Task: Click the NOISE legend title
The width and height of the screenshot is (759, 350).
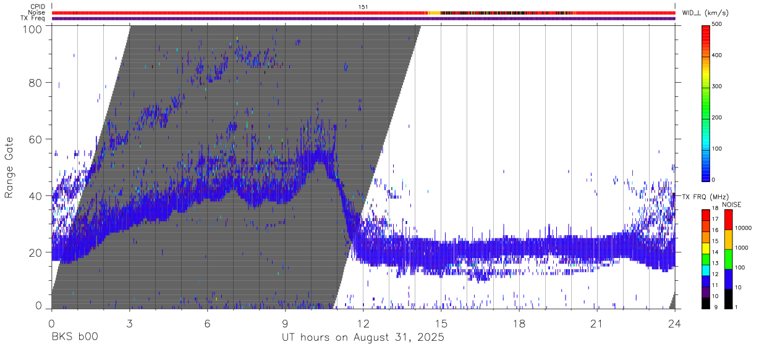Action: point(731,204)
